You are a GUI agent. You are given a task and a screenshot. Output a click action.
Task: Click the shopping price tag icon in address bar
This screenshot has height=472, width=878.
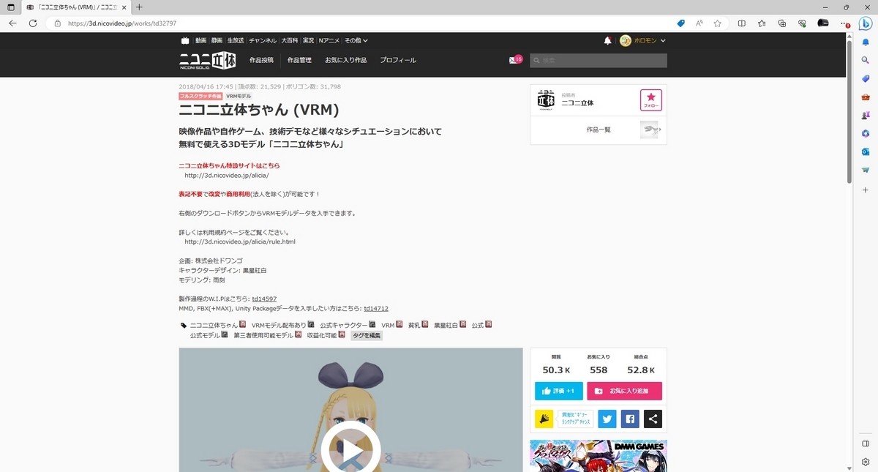tap(681, 23)
